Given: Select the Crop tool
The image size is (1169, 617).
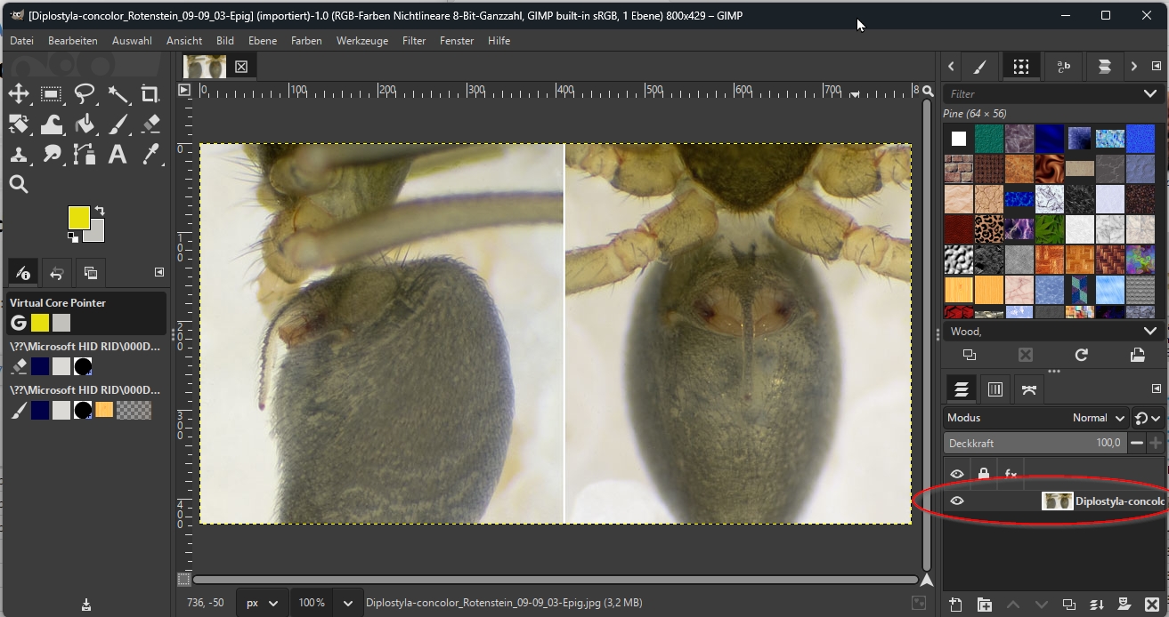Looking at the screenshot, I should pos(150,94).
